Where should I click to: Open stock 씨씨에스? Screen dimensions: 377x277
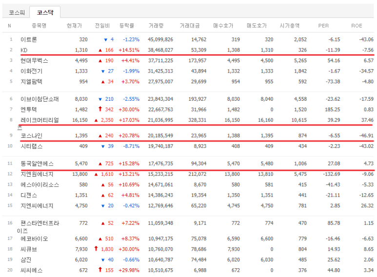click(x=32, y=270)
